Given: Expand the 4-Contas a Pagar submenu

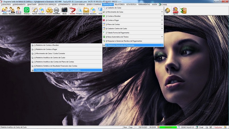Looking at the screenshot, I should [x=133, y=20].
